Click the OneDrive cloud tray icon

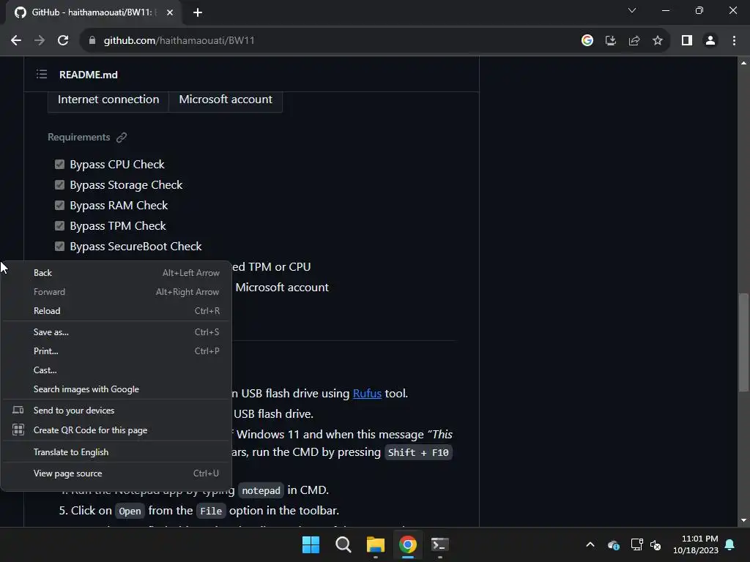(x=614, y=544)
